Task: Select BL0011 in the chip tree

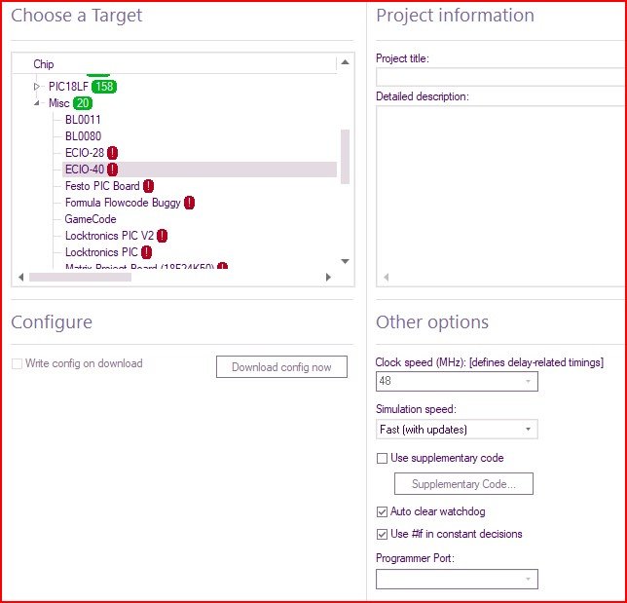Action: click(83, 120)
